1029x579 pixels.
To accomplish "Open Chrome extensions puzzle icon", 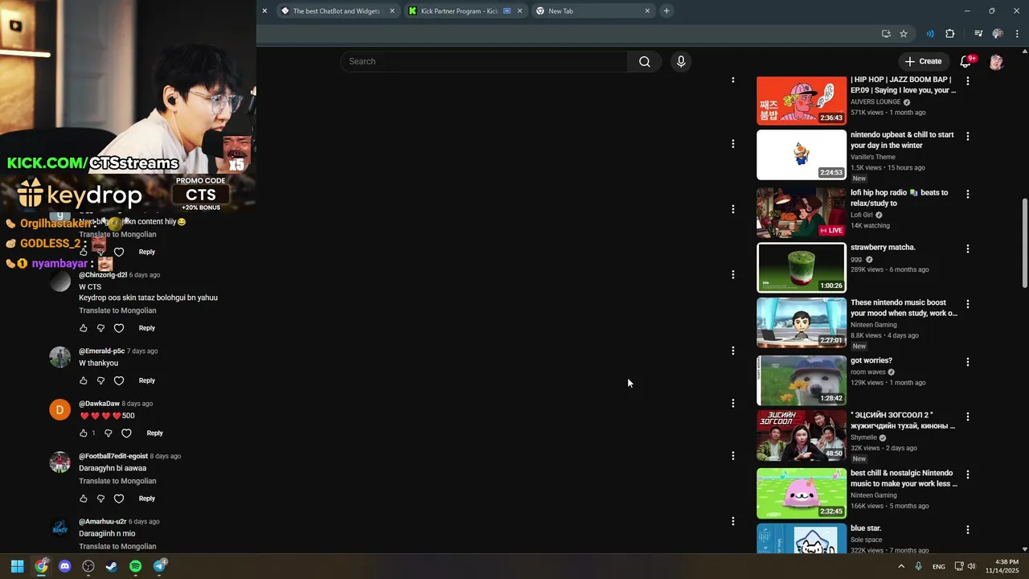I will [x=950, y=34].
